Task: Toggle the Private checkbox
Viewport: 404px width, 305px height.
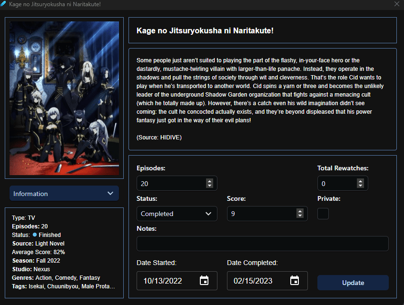Action: pos(323,214)
